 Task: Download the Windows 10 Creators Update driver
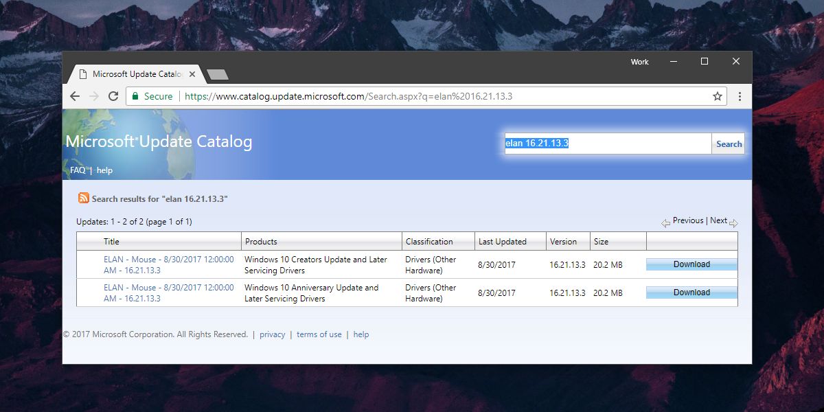[691, 264]
